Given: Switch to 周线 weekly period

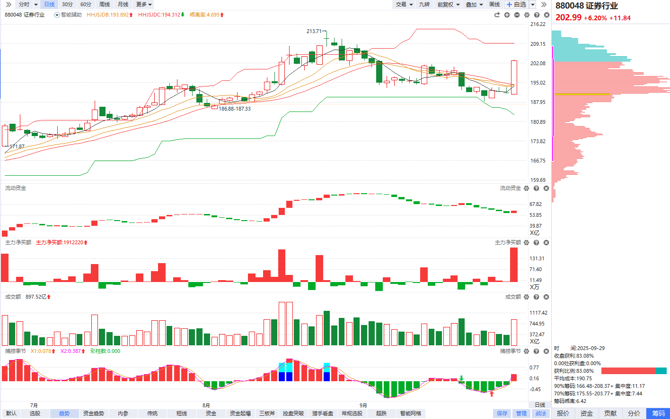Looking at the screenshot, I should (105, 4).
